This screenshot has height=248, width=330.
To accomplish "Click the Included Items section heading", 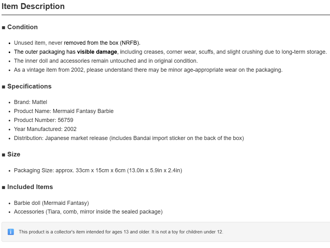I will coord(30,187).
